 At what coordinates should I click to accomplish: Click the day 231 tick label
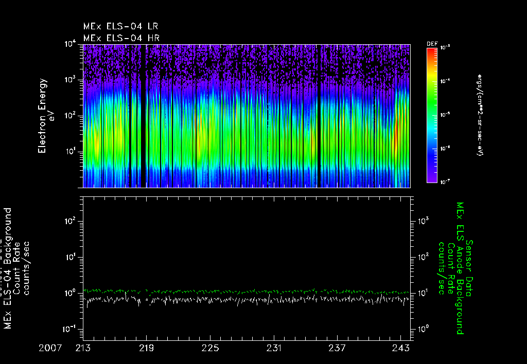[274, 348]
